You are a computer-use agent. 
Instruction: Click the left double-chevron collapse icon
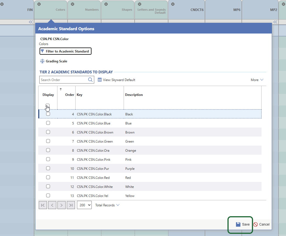pyautogui.click(x=31, y=22)
